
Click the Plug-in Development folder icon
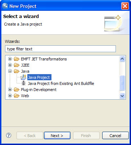[17, 90]
